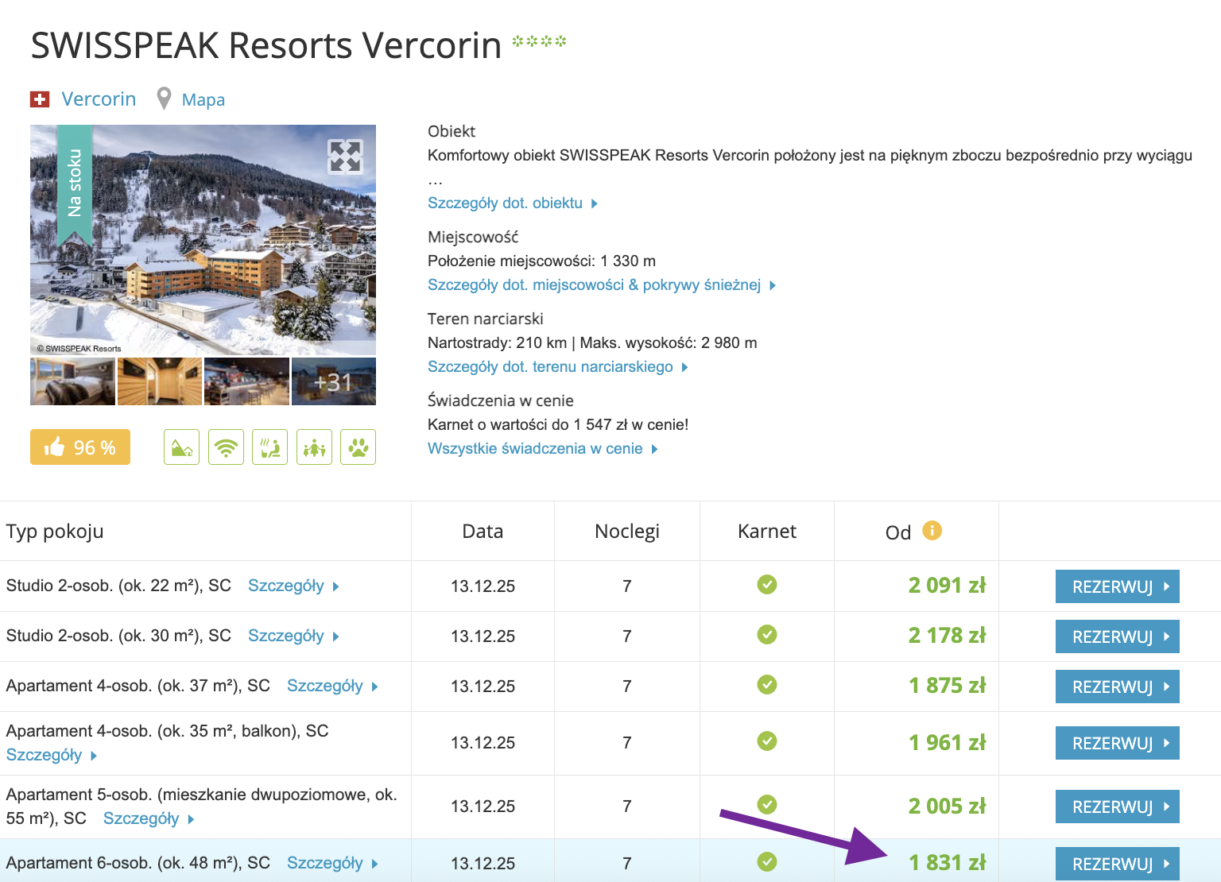Open Szczegóły dot. miejscowości & pokrywy śnieżnej
The image size is (1221, 882).
602,285
